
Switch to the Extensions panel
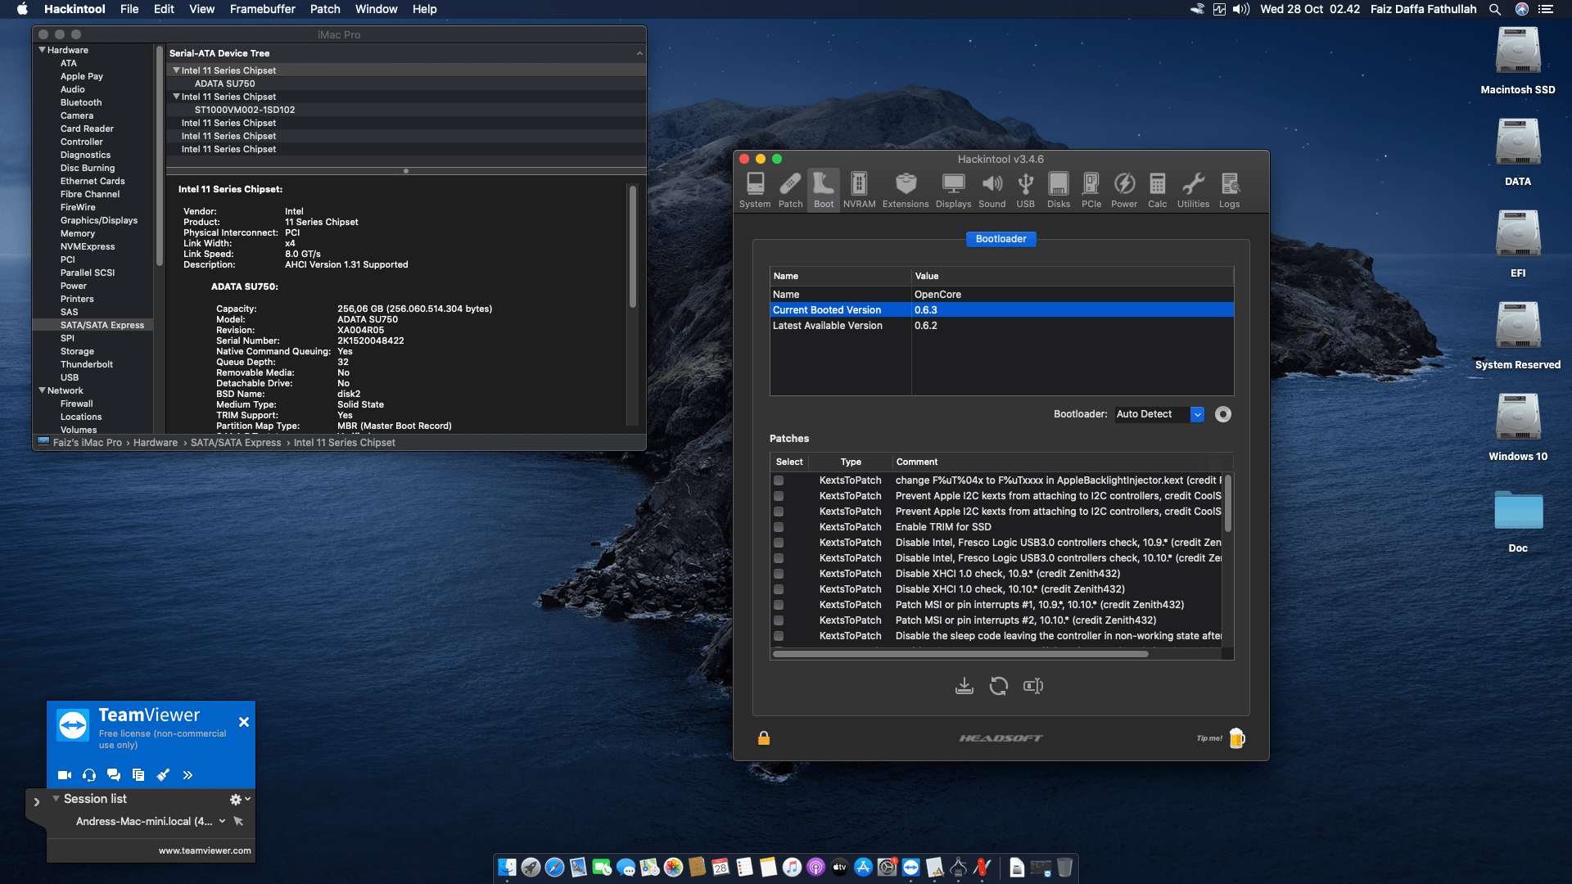click(906, 189)
